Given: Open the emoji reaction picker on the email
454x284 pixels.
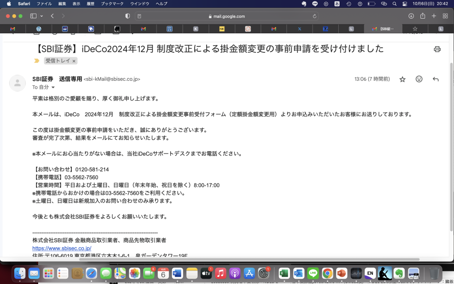Looking at the screenshot, I should (x=419, y=79).
